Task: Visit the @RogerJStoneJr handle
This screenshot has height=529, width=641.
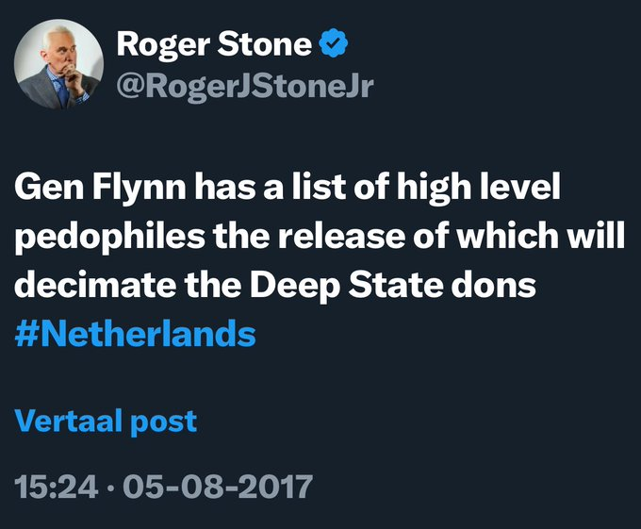Action: tap(245, 86)
